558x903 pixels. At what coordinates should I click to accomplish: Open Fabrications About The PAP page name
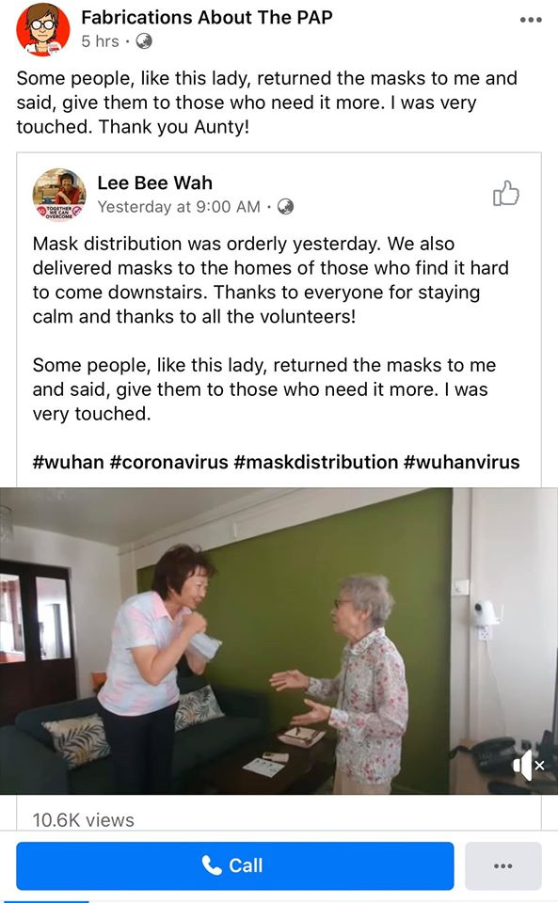click(207, 17)
